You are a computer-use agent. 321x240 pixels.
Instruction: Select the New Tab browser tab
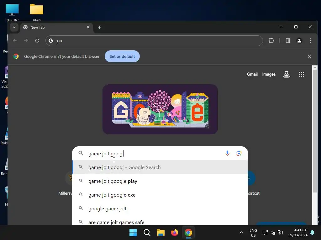tap(57, 27)
